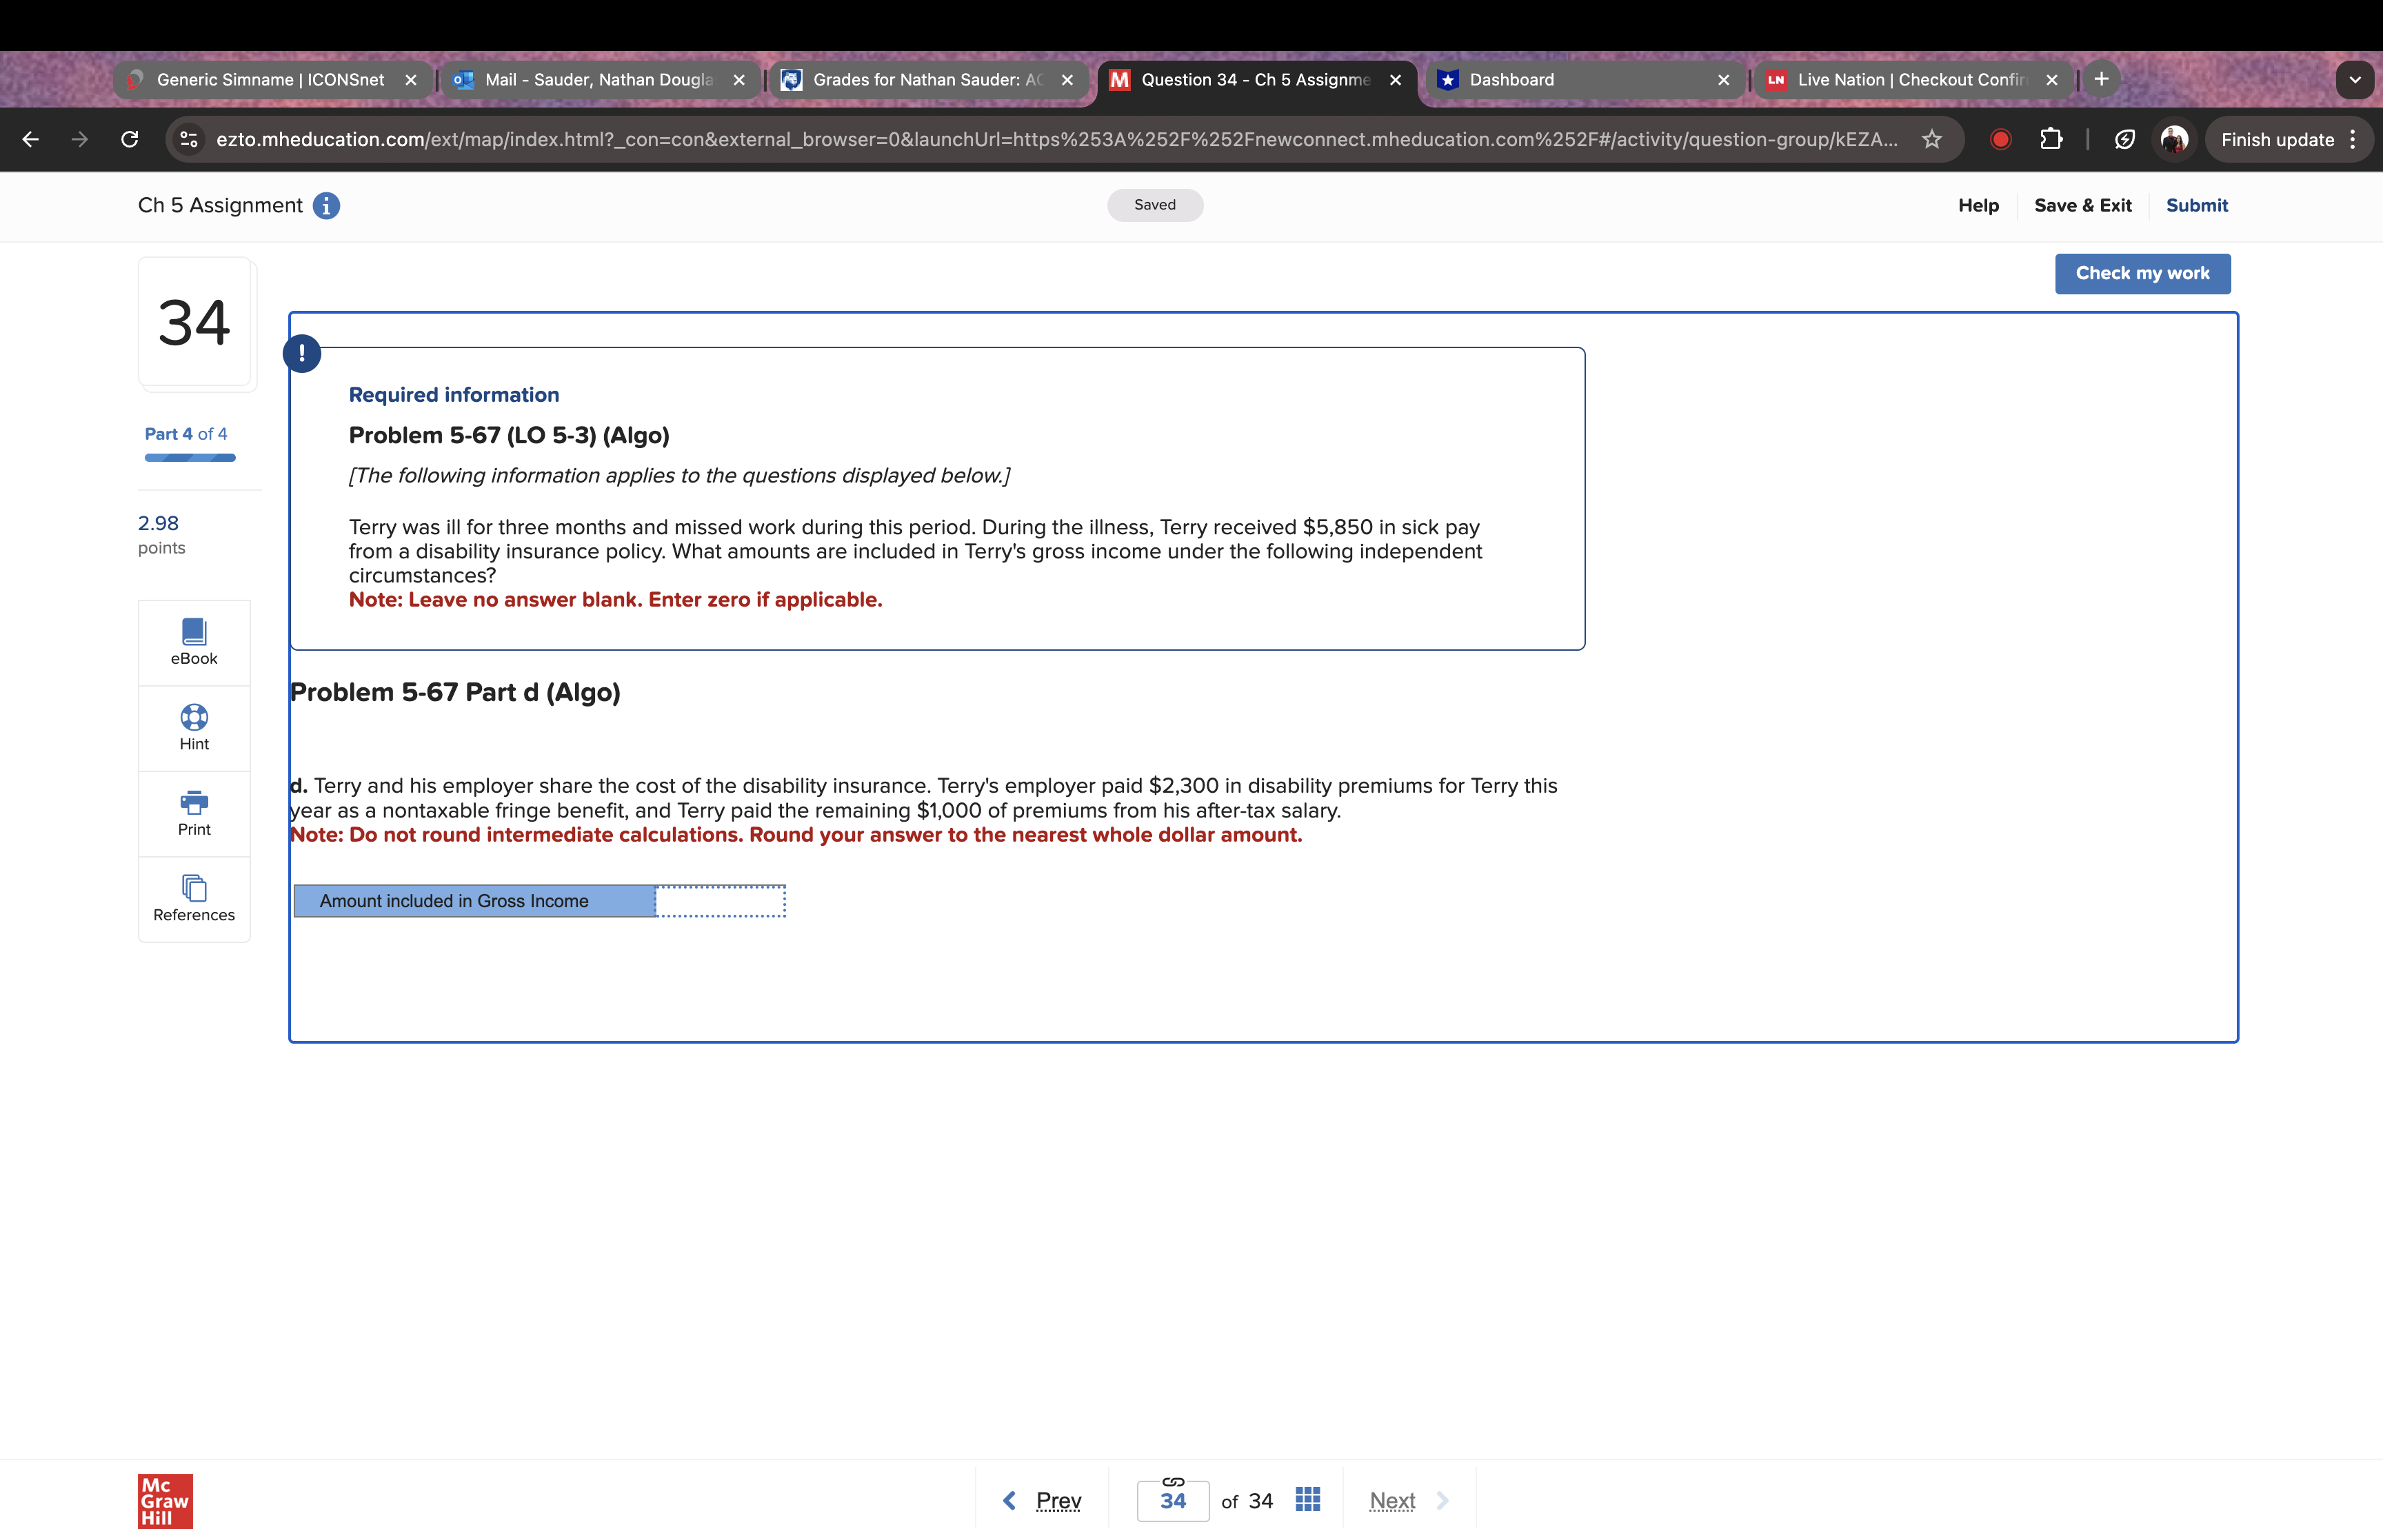2383x1540 pixels.
Task: Expand the Prev navigation chevron
Action: click(x=1009, y=1500)
